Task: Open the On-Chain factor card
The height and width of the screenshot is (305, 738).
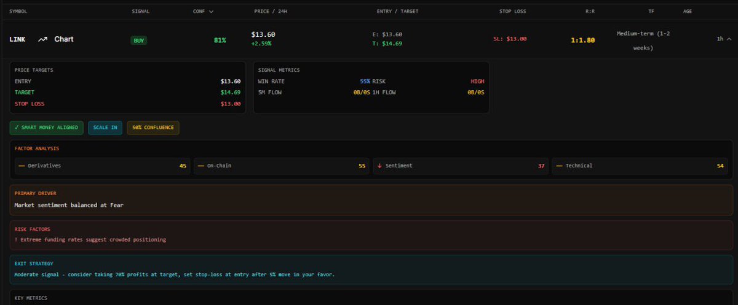Action: (282, 166)
